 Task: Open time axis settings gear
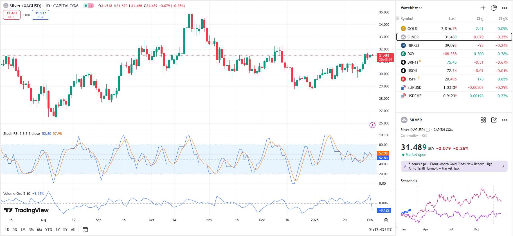click(386, 220)
